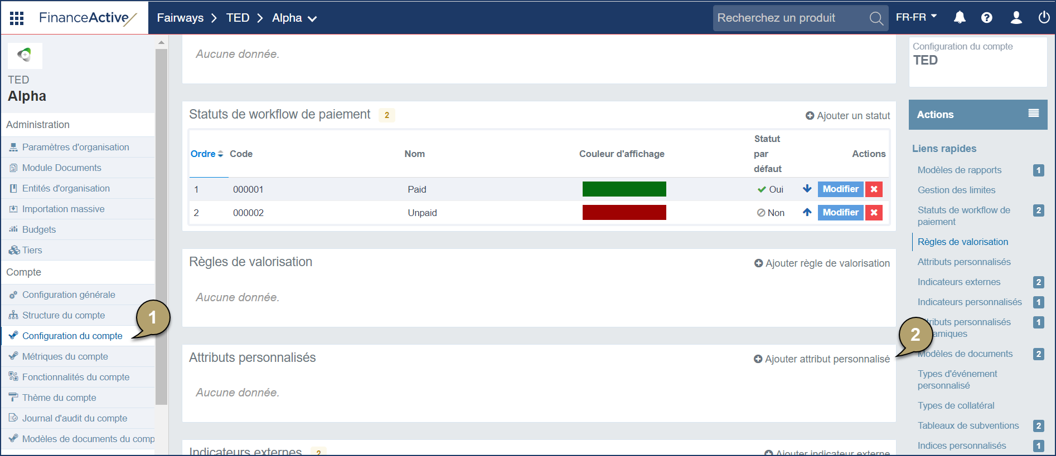
Task: Go to Indices personnalisés quick link
Action: pyautogui.click(x=962, y=445)
